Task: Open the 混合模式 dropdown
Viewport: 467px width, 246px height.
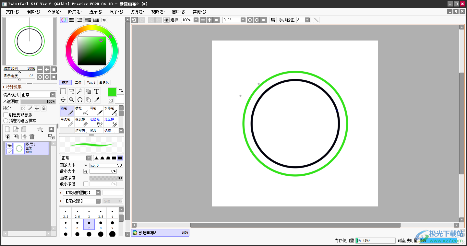Action: (38, 95)
